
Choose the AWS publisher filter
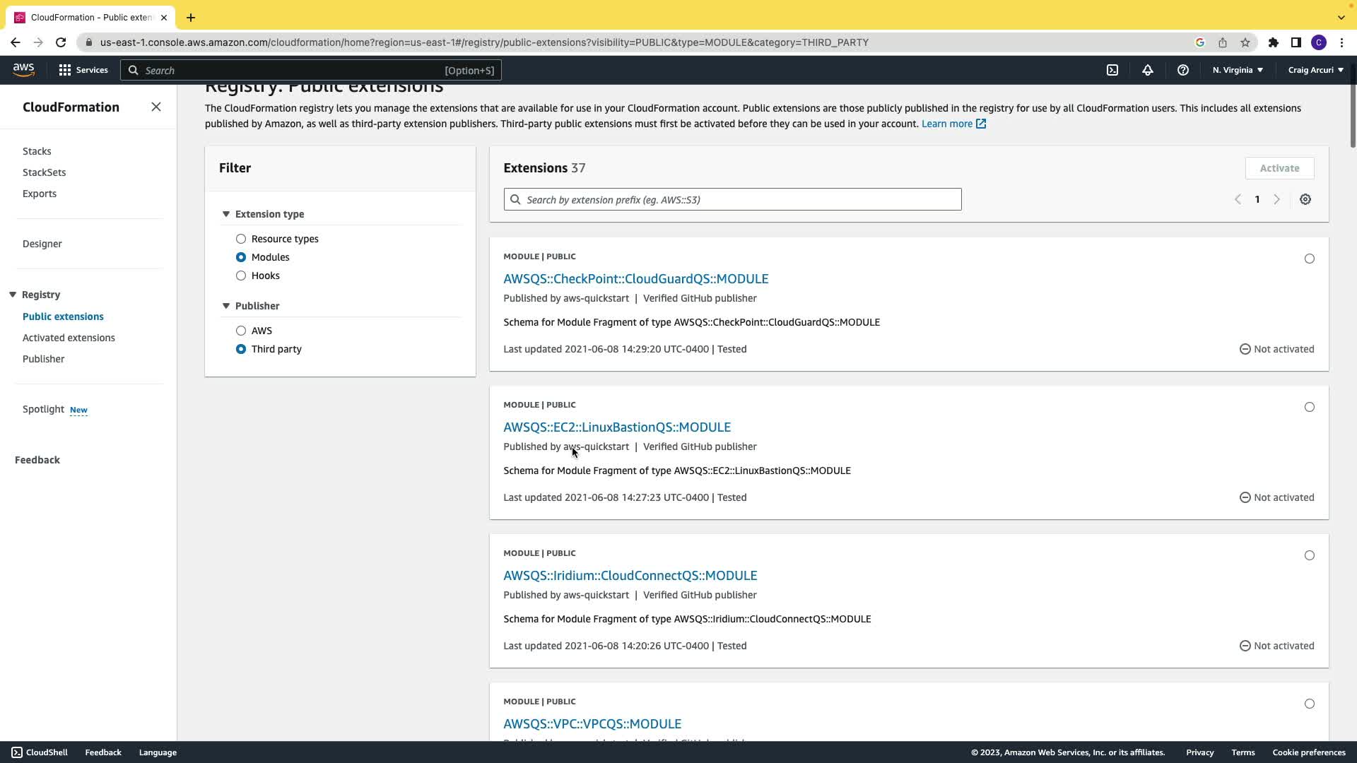point(241,331)
